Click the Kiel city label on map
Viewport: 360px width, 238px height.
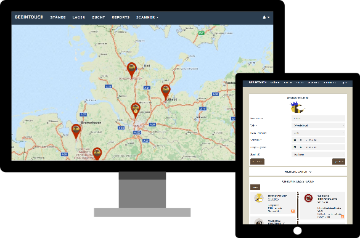(147, 66)
